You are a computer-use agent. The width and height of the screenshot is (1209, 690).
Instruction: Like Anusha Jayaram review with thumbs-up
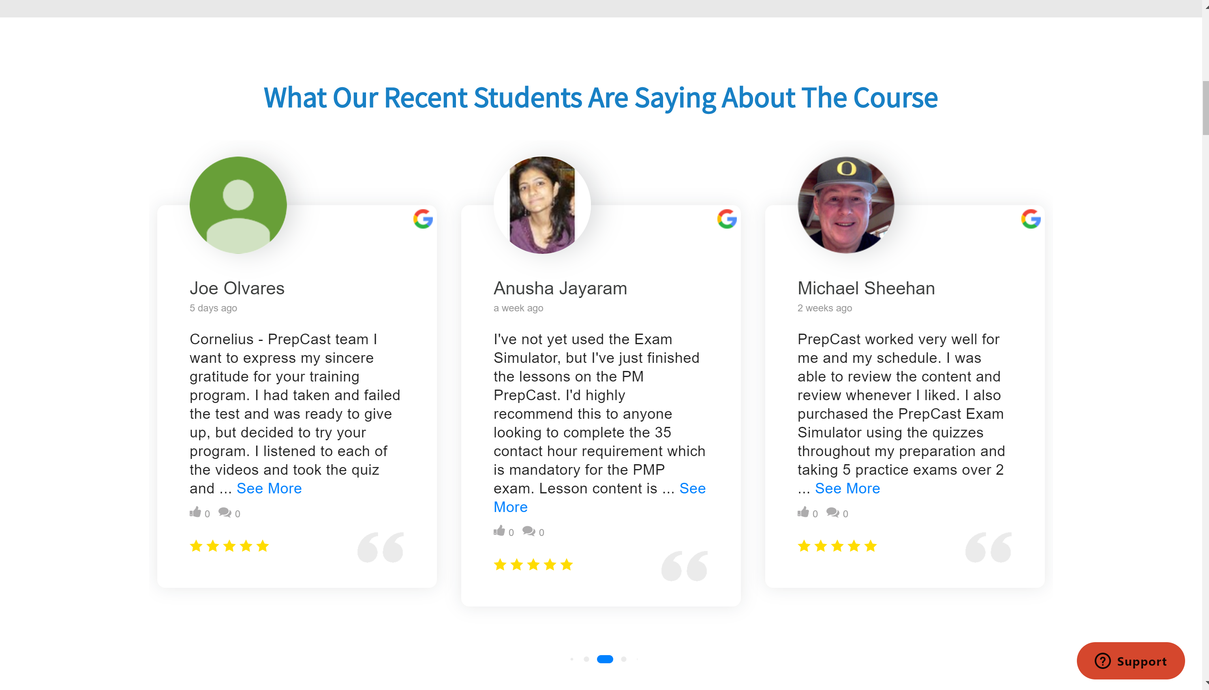499,531
